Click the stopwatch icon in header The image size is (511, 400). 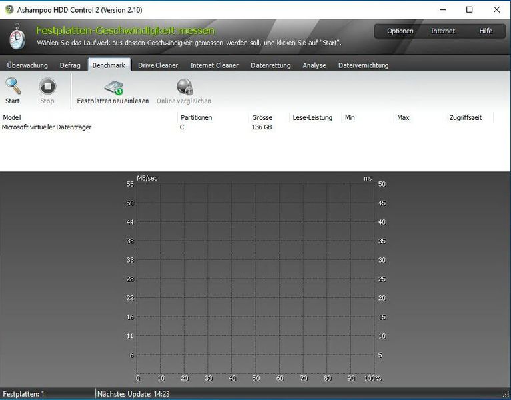click(17, 37)
